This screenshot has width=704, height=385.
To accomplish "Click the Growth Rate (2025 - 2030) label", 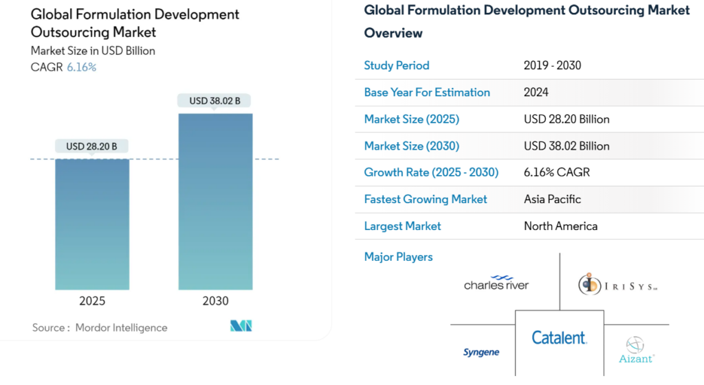I will [x=432, y=172].
